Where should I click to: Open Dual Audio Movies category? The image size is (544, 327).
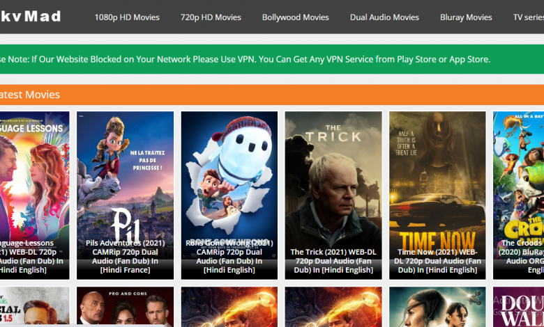(384, 17)
